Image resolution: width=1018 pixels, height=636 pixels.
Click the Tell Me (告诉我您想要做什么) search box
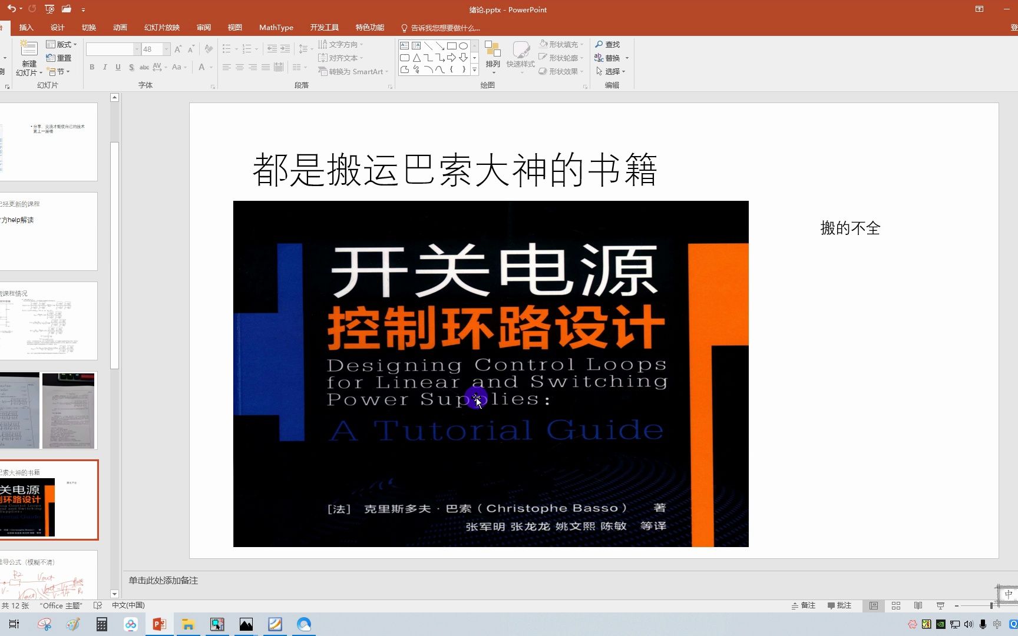tap(441, 28)
